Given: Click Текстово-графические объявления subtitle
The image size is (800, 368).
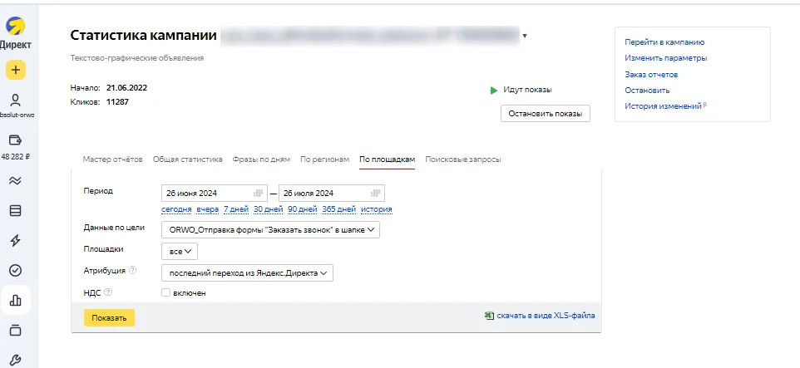Looking at the screenshot, I should click(x=136, y=58).
